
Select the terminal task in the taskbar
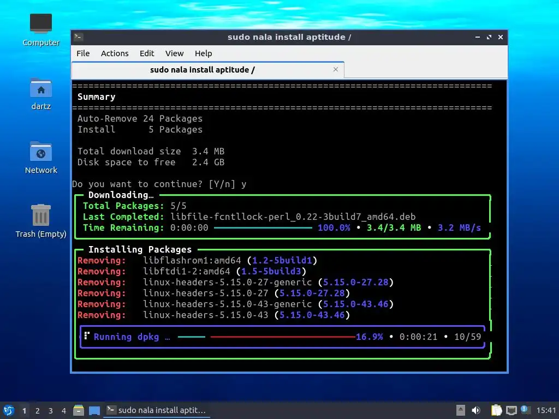tap(157, 410)
